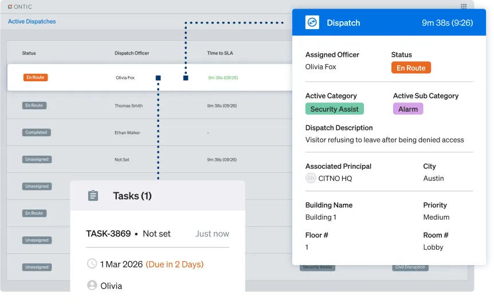This screenshot has width=494, height=308.
Task: Select the Thomas Smith officer cell
Action: (128, 106)
